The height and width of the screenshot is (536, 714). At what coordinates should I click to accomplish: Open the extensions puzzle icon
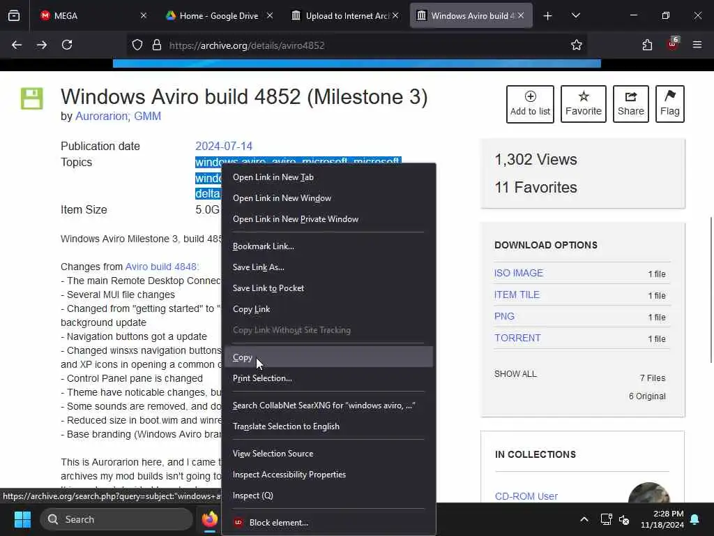[x=647, y=45]
